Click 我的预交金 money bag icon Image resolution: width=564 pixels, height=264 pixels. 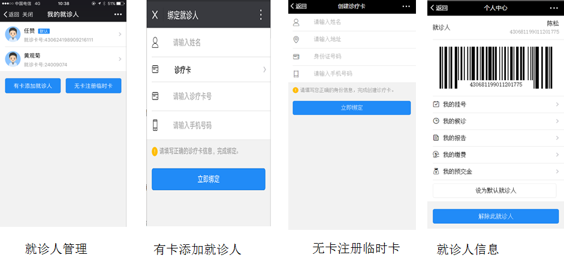[436, 171]
